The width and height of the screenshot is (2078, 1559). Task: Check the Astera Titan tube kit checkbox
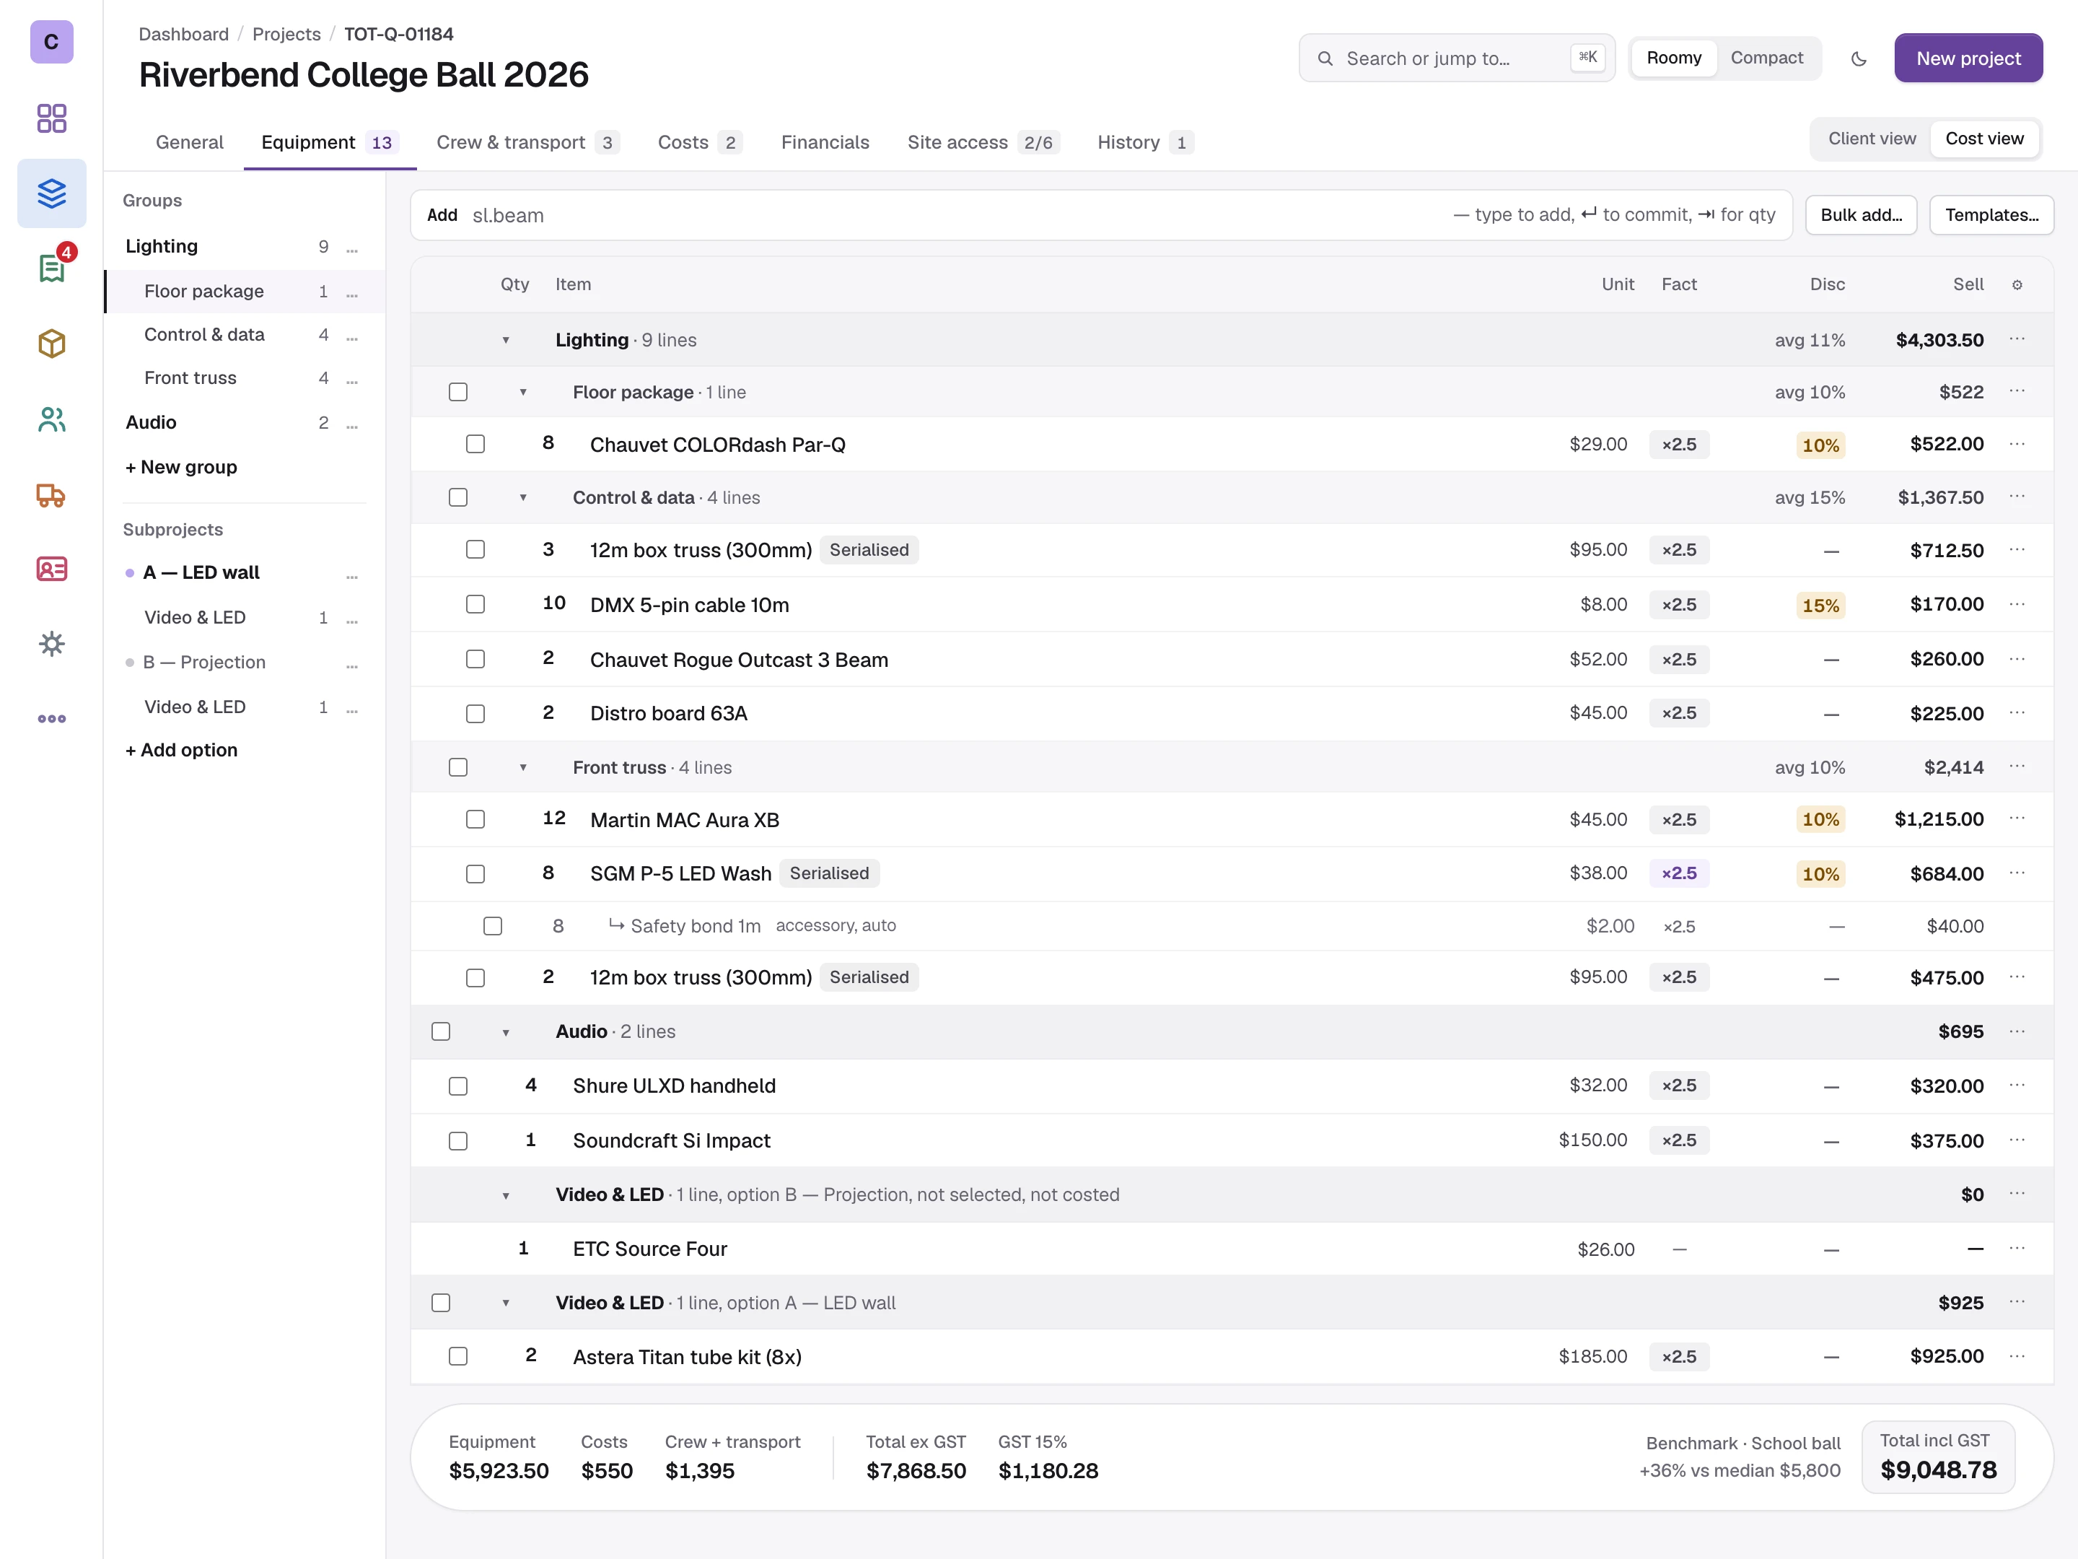pos(458,1356)
